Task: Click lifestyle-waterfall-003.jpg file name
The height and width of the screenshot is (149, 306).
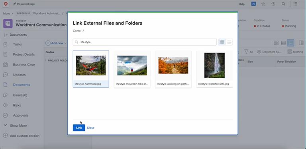Action: coord(214,84)
